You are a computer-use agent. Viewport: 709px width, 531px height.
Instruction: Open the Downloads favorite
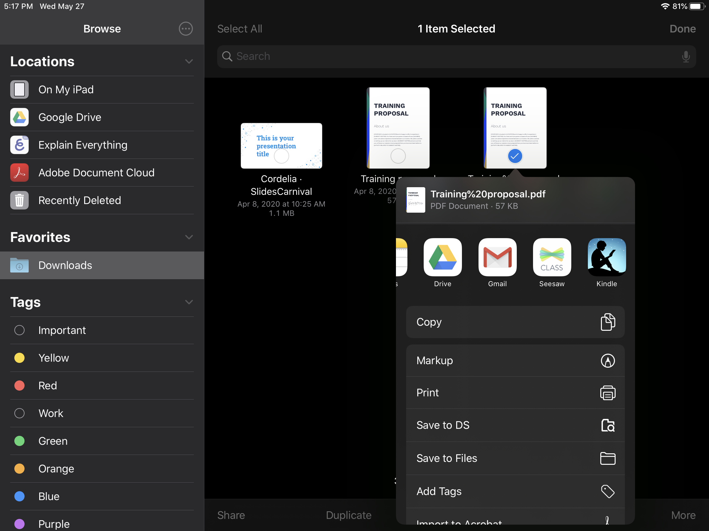tap(102, 265)
